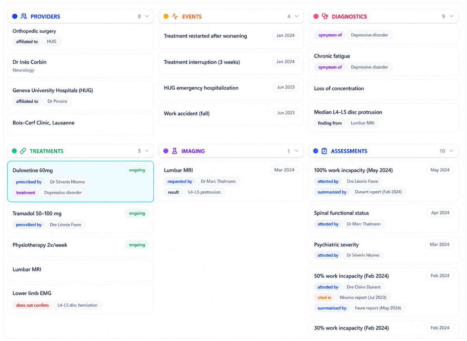
Task: Collapse the Diagnostics panel chevron
Action: (452, 16)
